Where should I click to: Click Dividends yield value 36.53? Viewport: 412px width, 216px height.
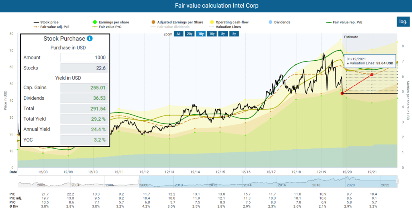84,98
